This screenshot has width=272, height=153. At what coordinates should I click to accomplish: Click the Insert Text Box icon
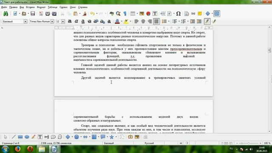(155, 14)
